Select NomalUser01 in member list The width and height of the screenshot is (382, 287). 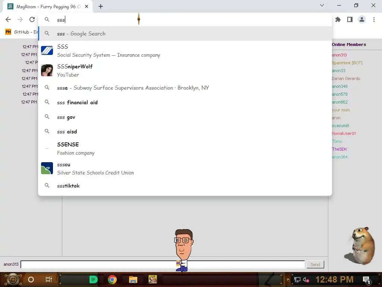click(x=344, y=133)
